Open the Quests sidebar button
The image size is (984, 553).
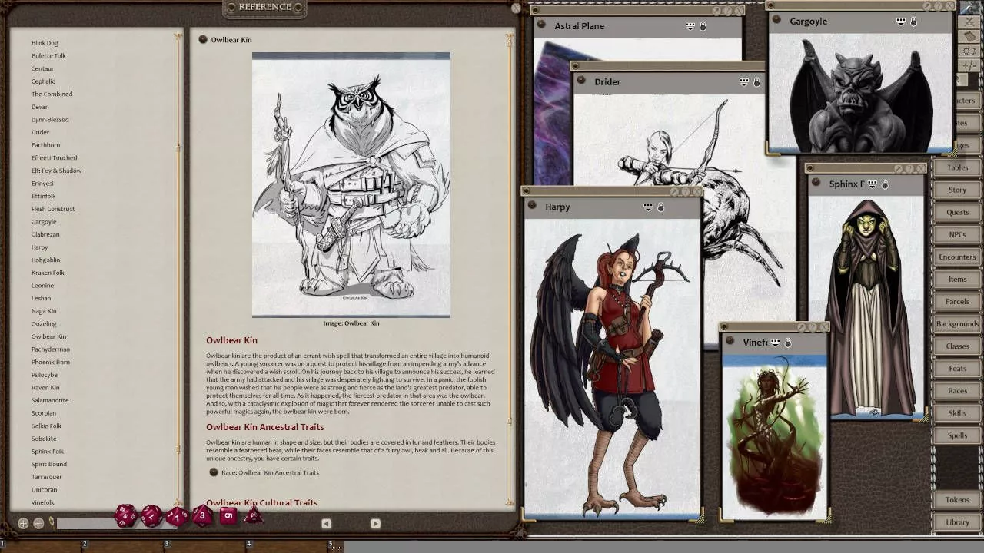(957, 212)
